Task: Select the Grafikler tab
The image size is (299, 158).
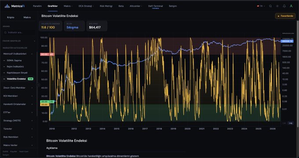Action: tap(53, 6)
